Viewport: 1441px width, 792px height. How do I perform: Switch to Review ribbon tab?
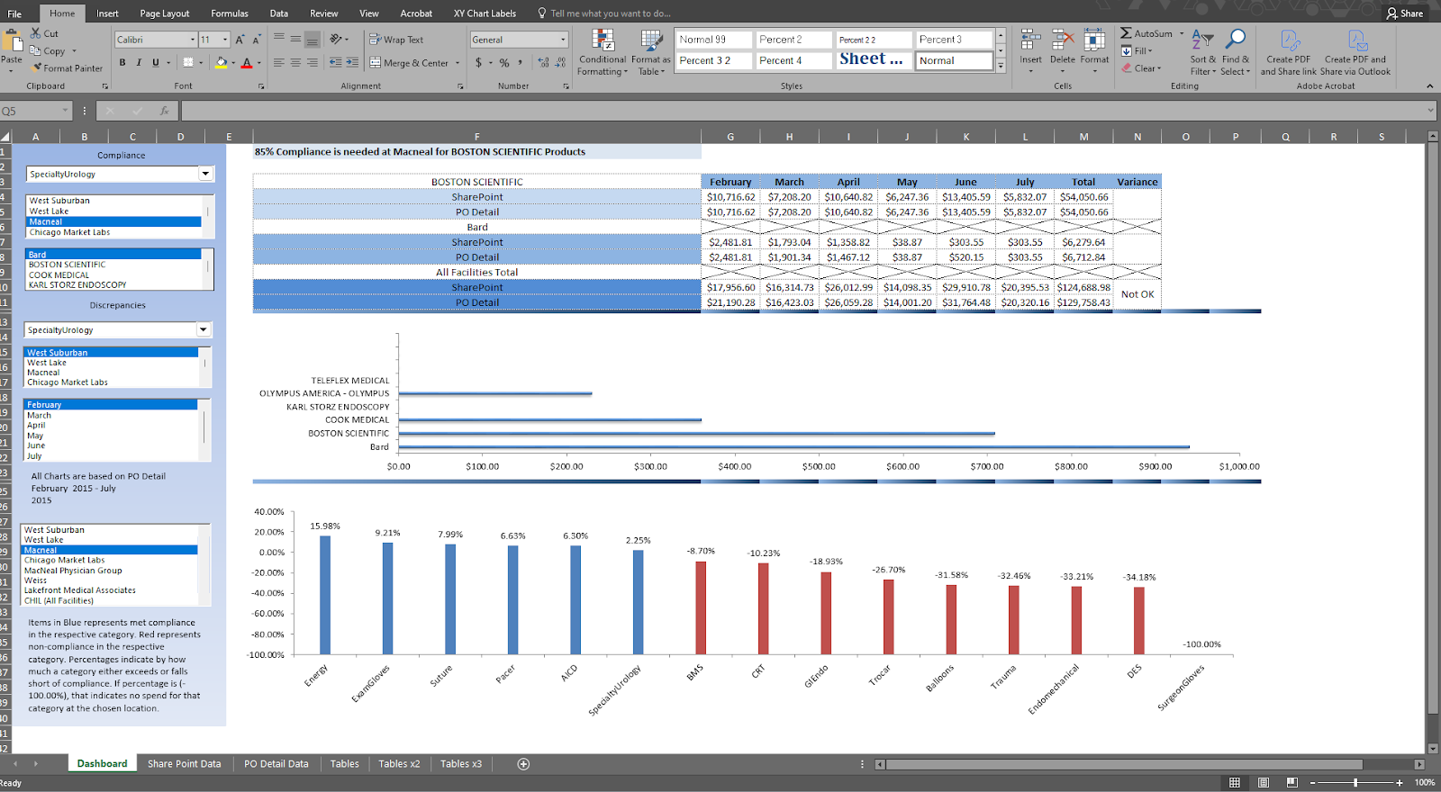[324, 13]
